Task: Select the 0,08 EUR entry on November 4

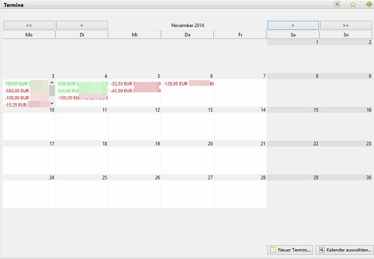Action: [x=67, y=84]
